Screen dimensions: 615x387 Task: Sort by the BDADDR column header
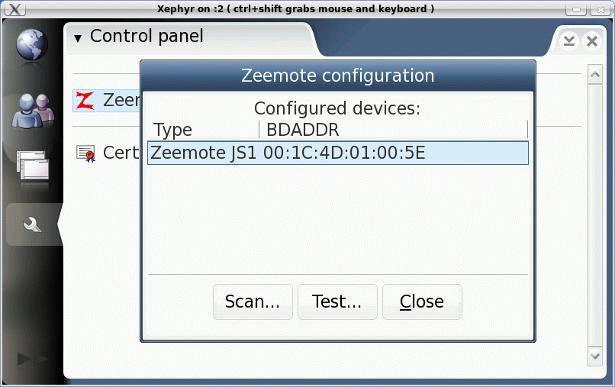(394, 130)
